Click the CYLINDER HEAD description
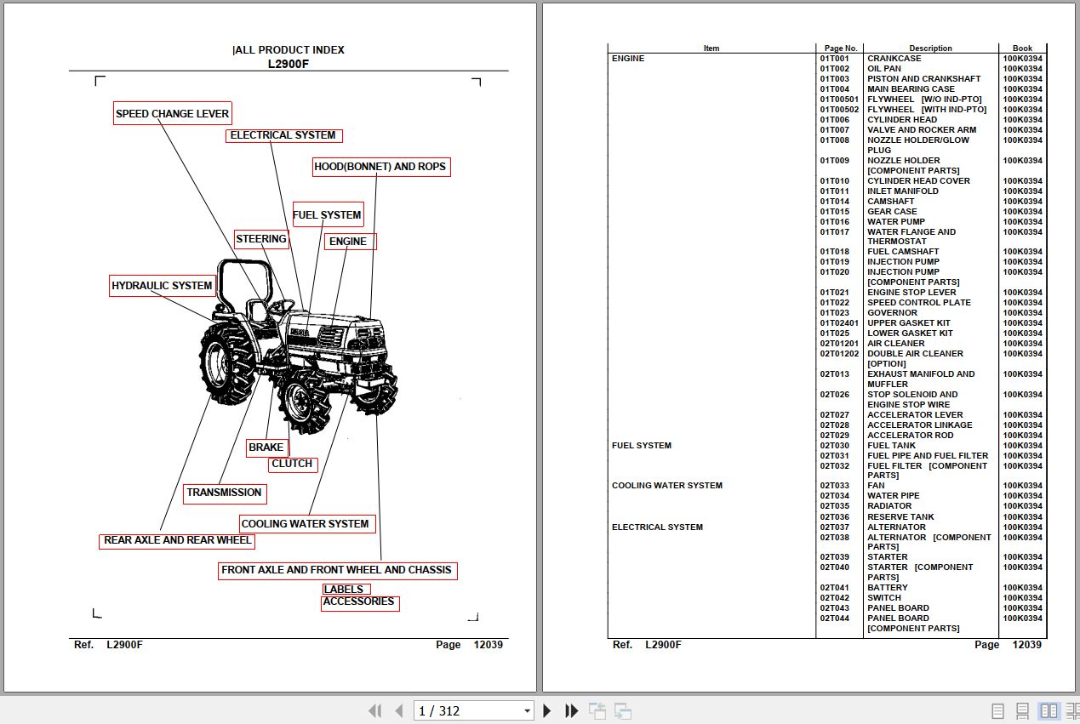 tap(902, 120)
